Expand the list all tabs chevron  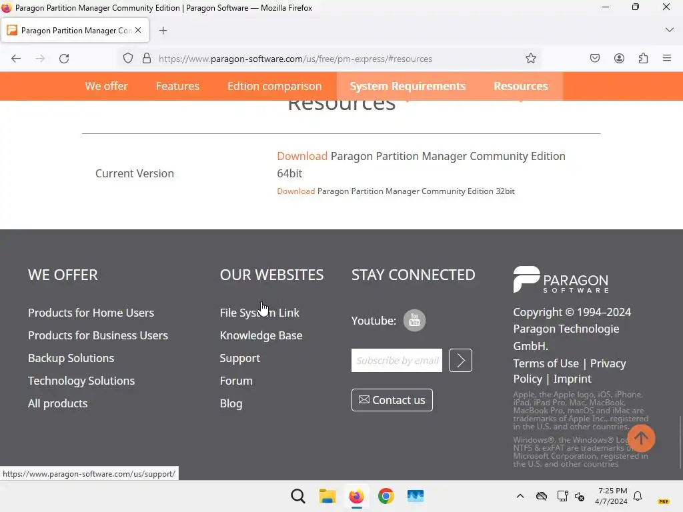pyautogui.click(x=670, y=30)
